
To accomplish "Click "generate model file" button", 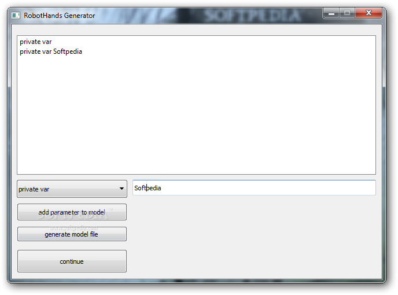I will [x=72, y=234].
